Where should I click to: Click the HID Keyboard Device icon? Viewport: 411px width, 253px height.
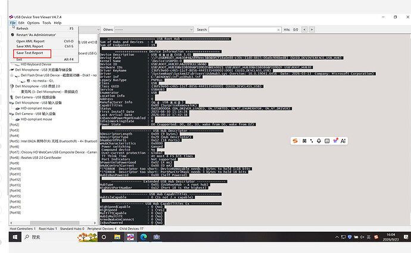point(17,64)
